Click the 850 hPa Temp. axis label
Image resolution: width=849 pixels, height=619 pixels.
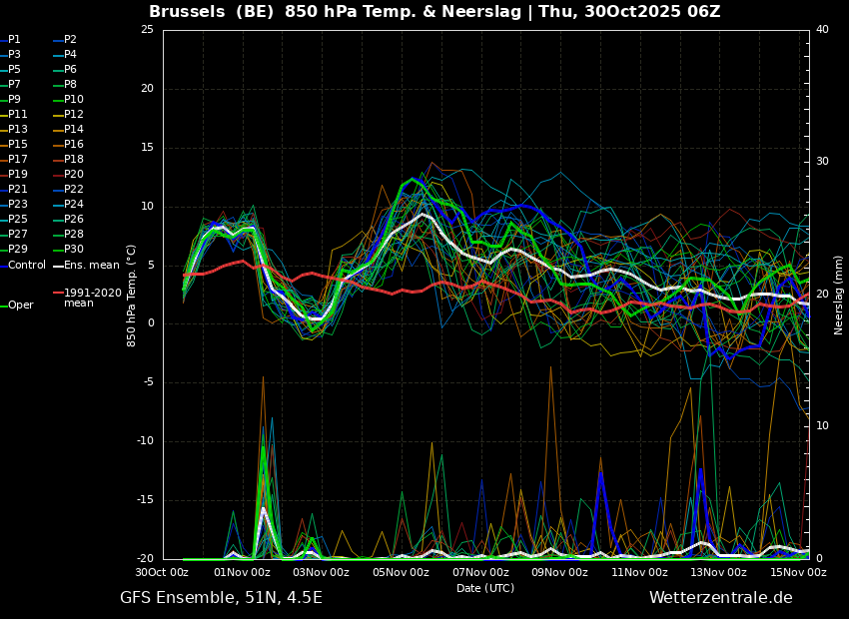coord(132,296)
